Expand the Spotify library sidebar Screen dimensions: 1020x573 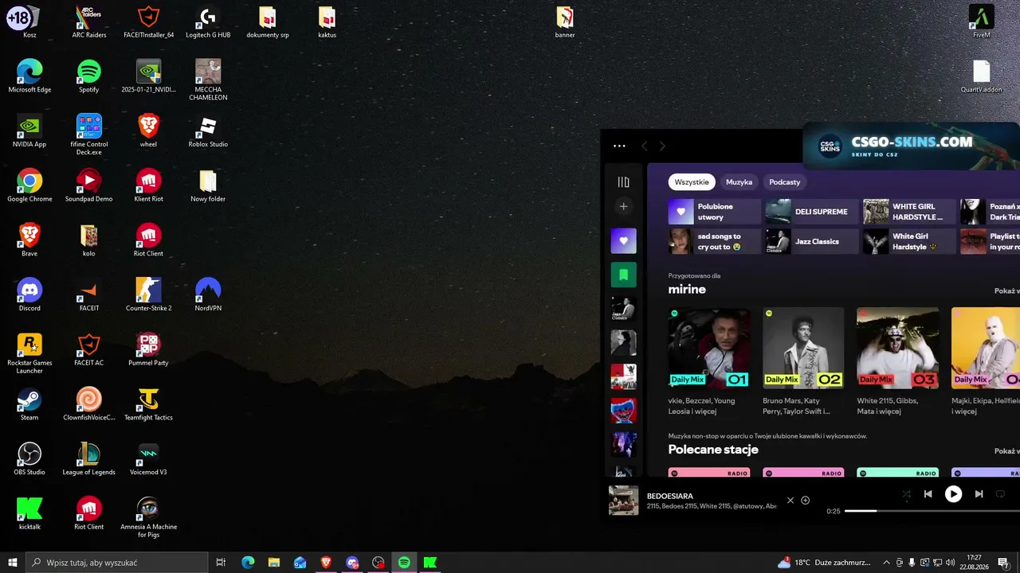(623, 182)
